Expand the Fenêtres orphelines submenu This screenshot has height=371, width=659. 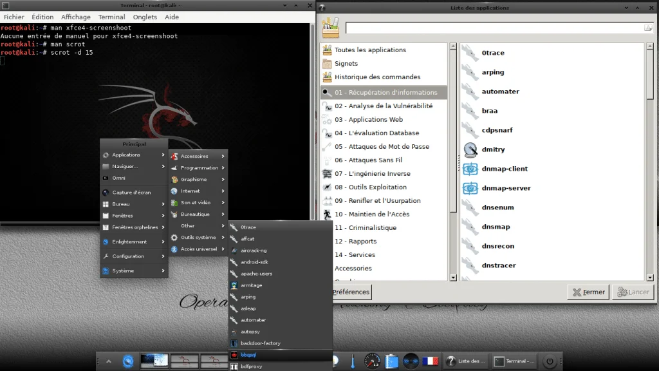(134, 227)
